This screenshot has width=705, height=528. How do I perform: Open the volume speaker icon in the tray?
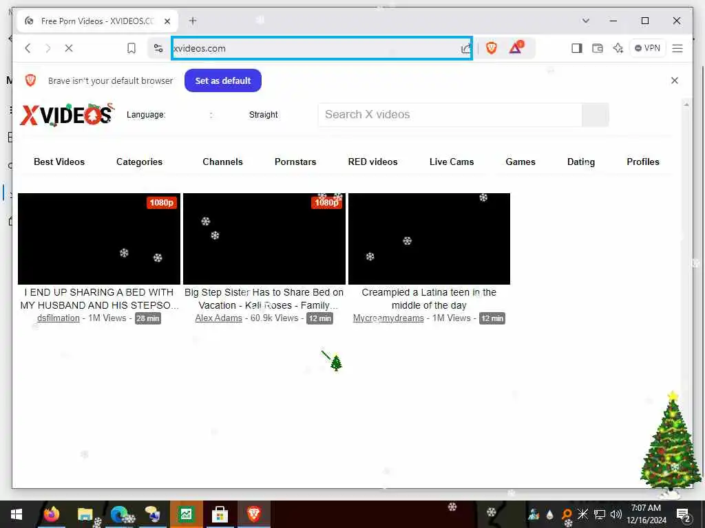[x=616, y=514]
